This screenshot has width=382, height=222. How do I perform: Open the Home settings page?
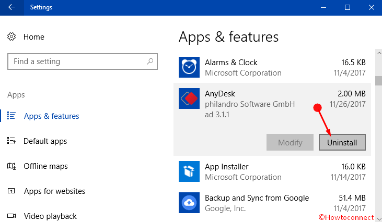[x=34, y=37]
